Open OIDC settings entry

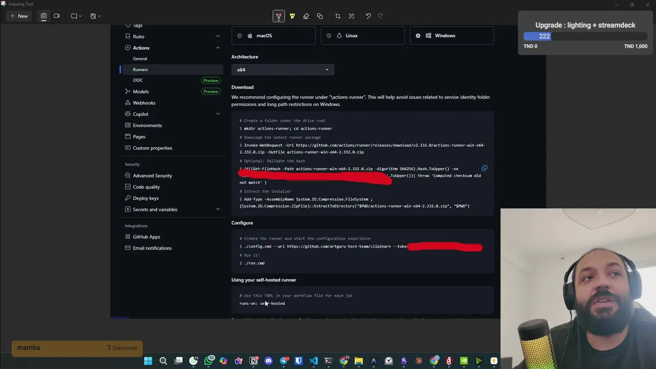coord(138,80)
